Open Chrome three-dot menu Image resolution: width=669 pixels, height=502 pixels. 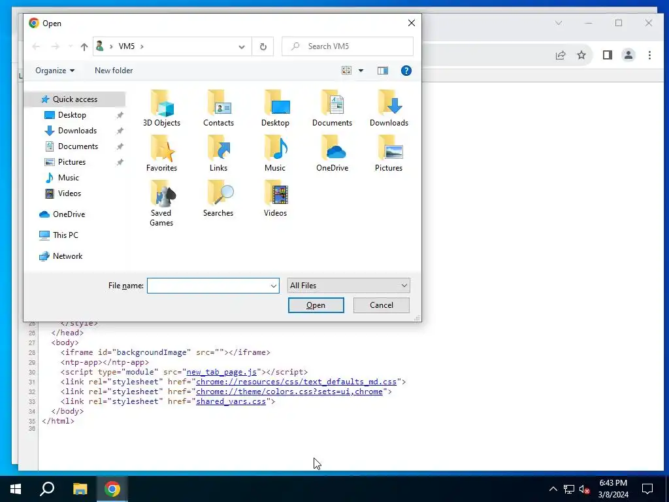coord(649,55)
